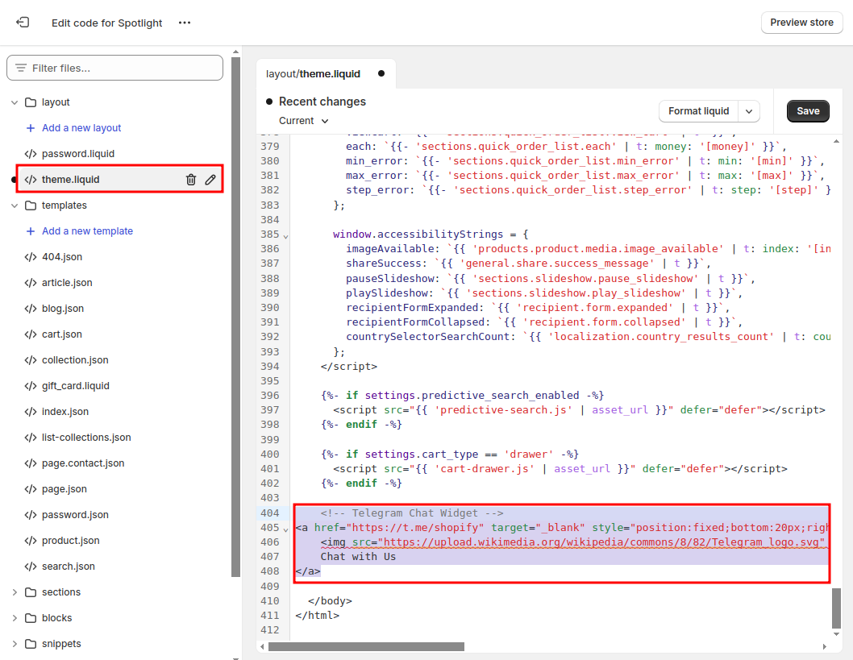Click Add a new layout link

point(81,128)
